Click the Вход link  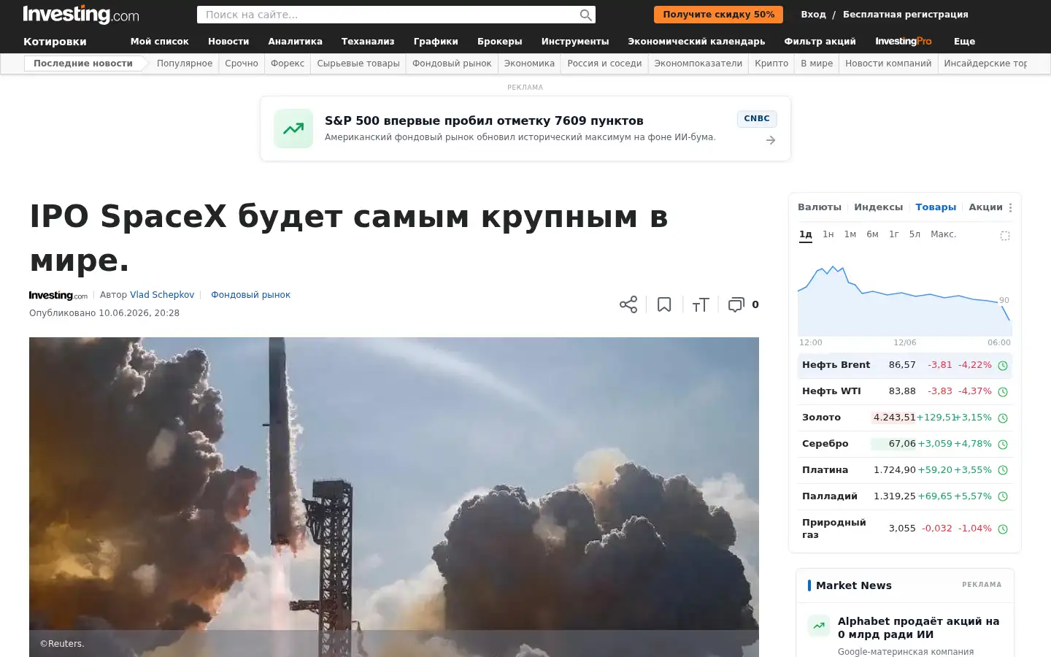(813, 15)
